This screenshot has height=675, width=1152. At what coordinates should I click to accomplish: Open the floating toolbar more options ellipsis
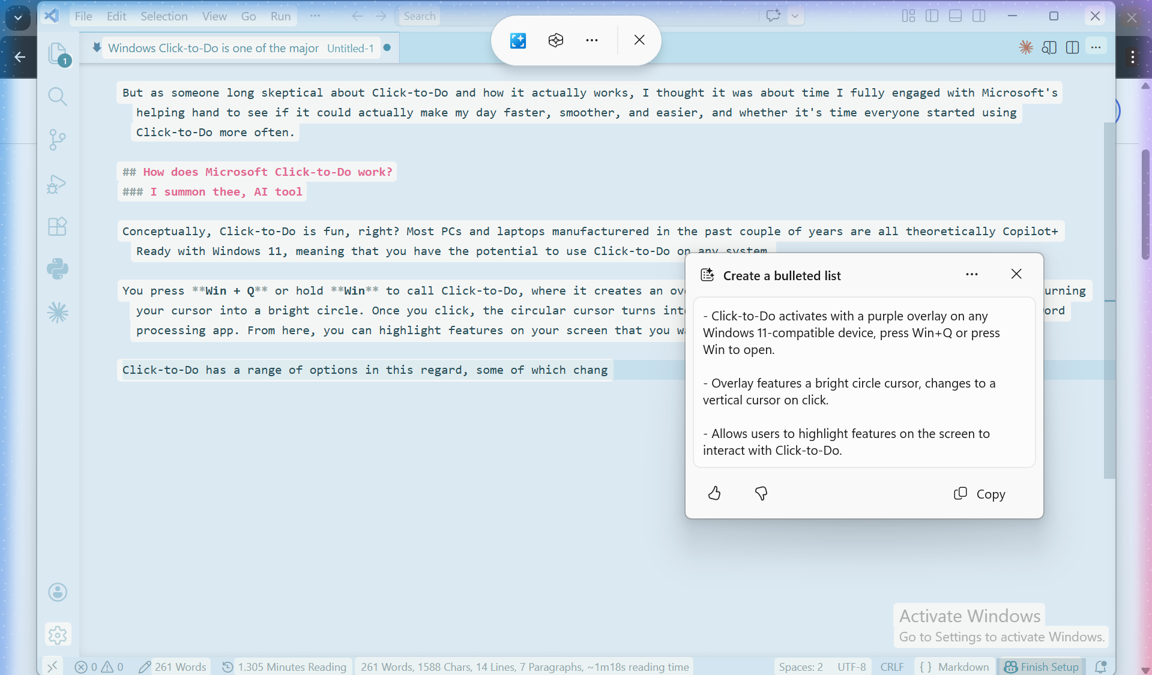[592, 40]
